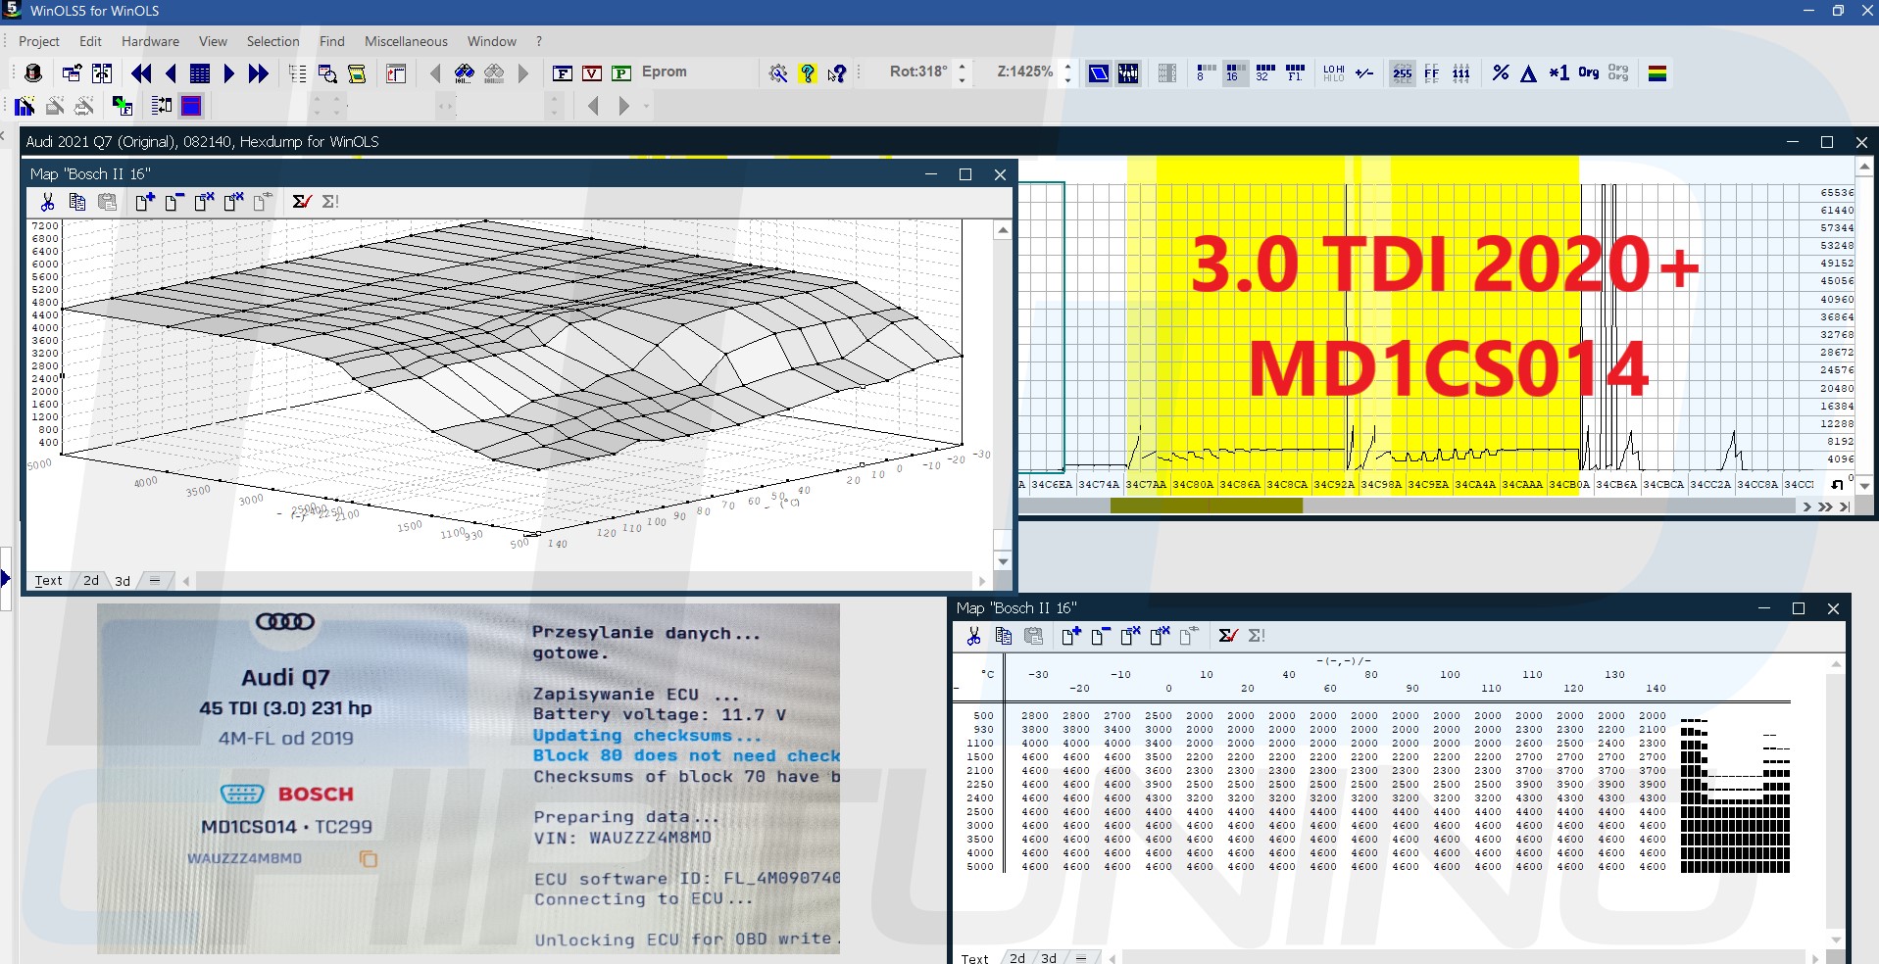Click scroll-down arrow of 3D map view
Image resolution: width=1879 pixels, height=964 pixels.
[1002, 561]
